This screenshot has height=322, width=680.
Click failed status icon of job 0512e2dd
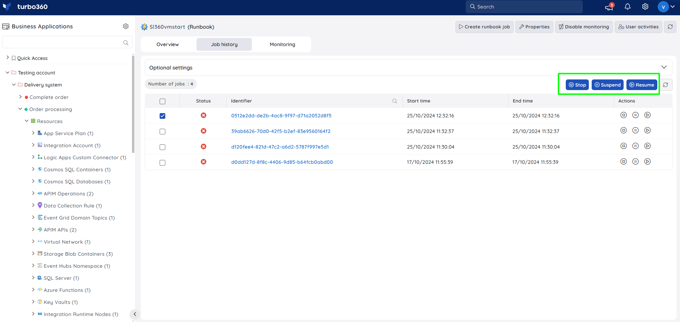(204, 115)
